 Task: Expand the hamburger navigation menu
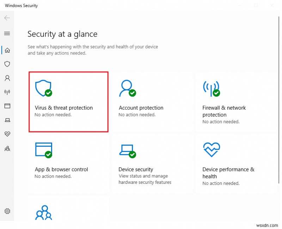coord(7,34)
